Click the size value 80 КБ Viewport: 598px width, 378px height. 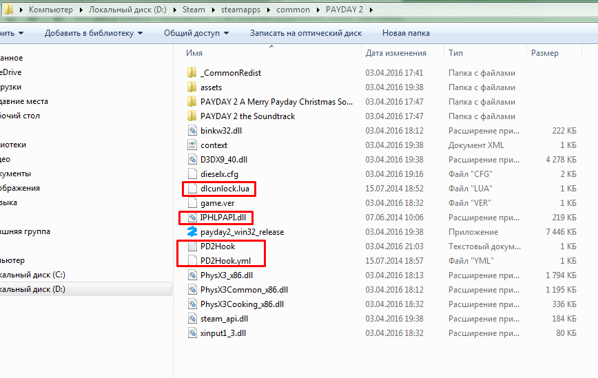(x=566, y=333)
